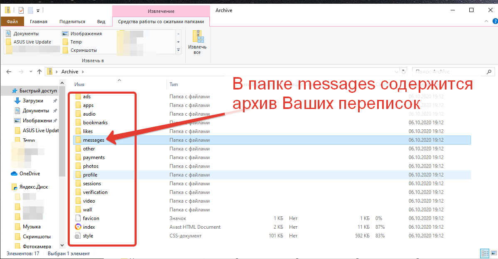Open Яндекс.Диск in navigation pane
Viewport: 498px width, 259px height.
point(29,187)
